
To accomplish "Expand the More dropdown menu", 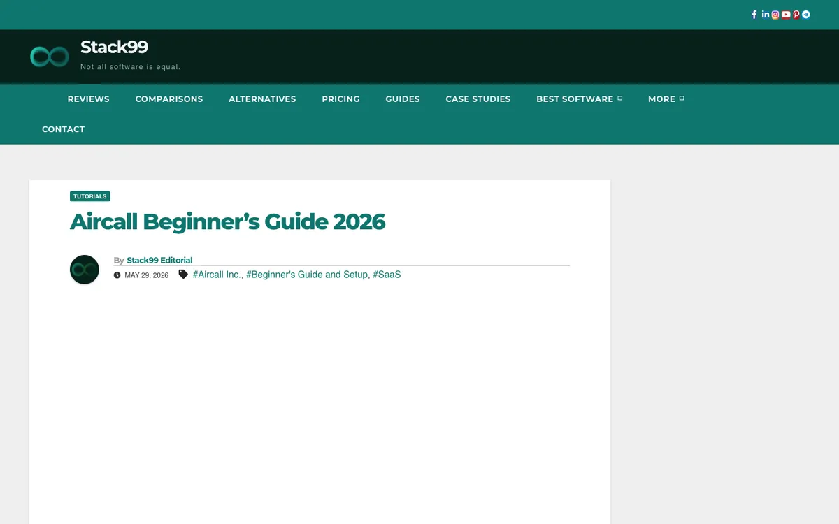I will click(x=666, y=99).
